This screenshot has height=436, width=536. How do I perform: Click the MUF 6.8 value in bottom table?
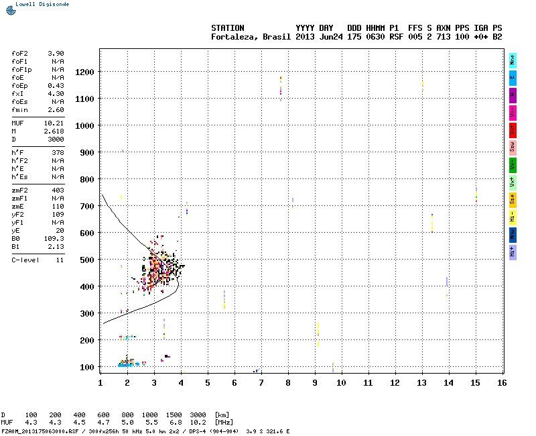[176, 423]
